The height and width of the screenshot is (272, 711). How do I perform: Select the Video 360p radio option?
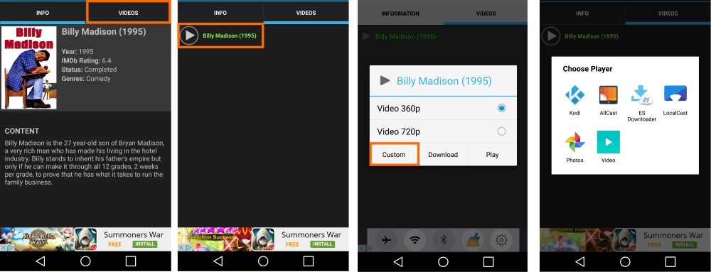[x=501, y=108]
